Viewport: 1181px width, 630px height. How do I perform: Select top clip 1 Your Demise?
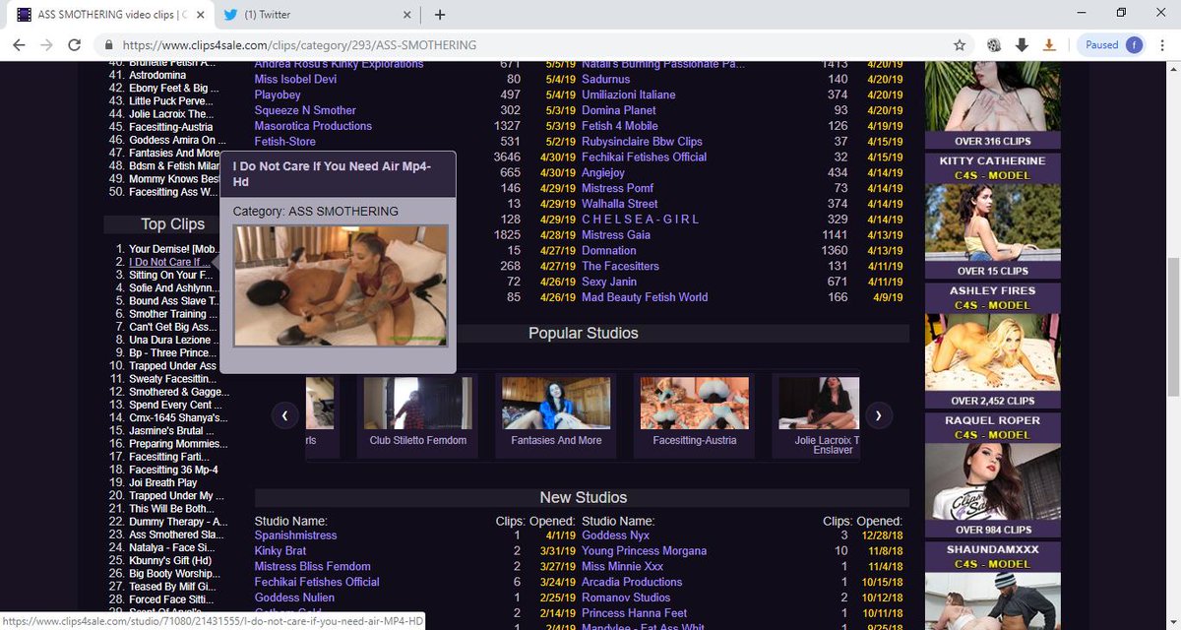tap(172, 250)
